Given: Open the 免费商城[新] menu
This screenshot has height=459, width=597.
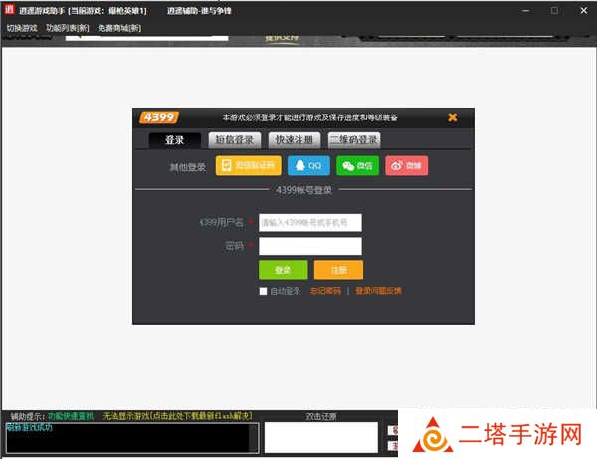Looking at the screenshot, I should (119, 28).
